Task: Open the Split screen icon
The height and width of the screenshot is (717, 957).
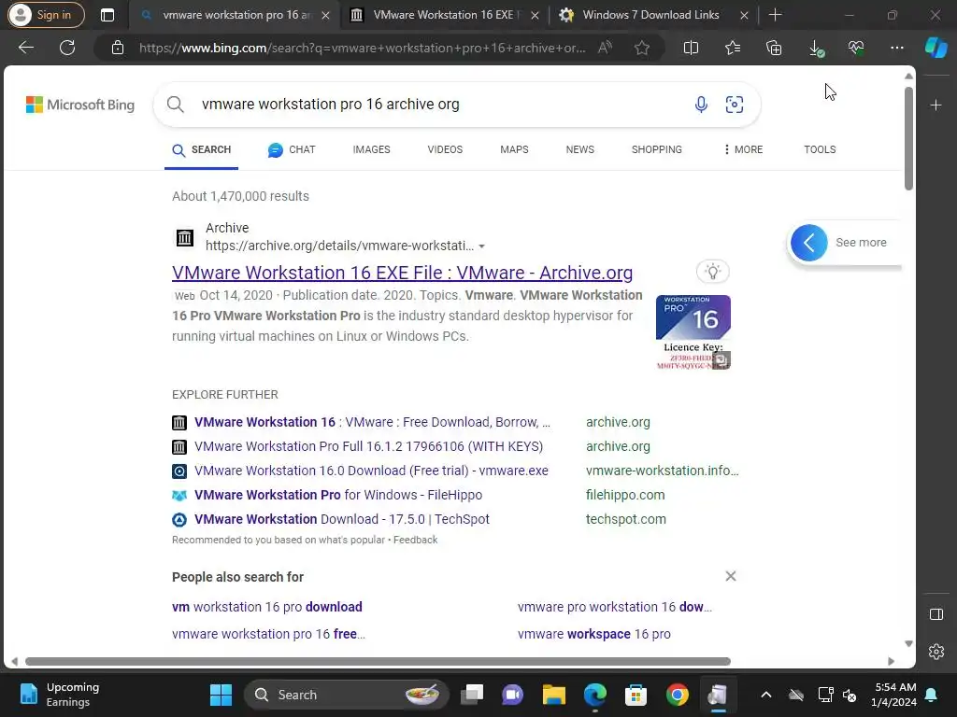Action: click(x=691, y=48)
